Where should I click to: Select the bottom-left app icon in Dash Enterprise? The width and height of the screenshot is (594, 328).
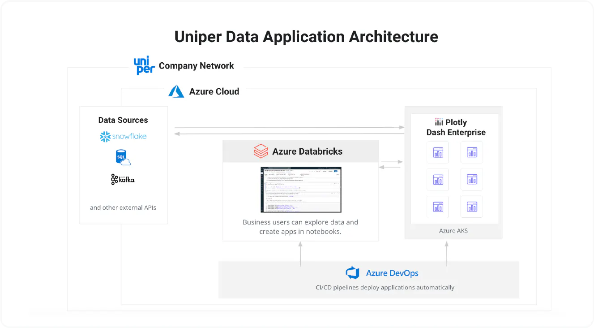(438, 207)
